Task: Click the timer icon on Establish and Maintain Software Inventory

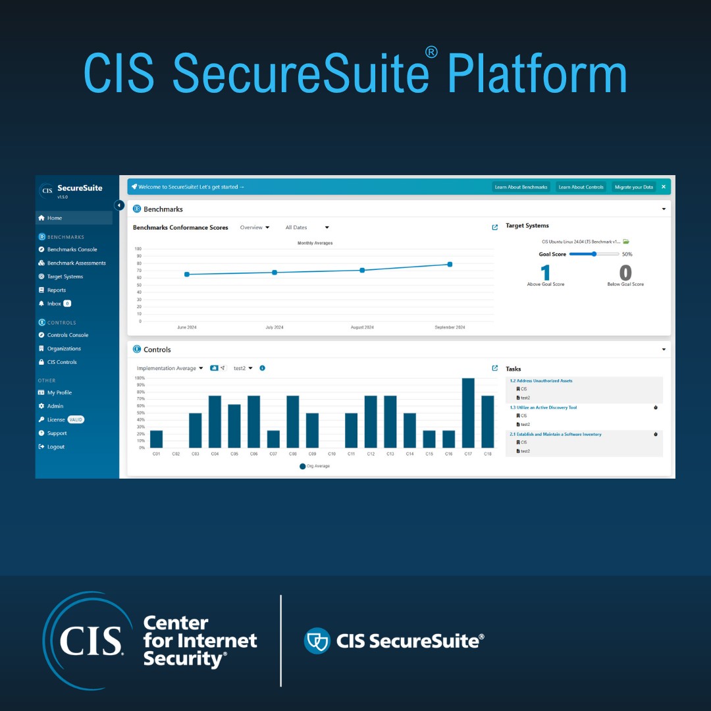Action: click(x=656, y=434)
